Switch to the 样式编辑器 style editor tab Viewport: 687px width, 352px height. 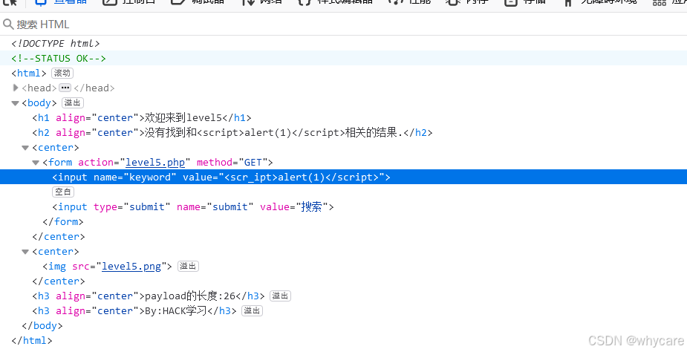coord(336,1)
